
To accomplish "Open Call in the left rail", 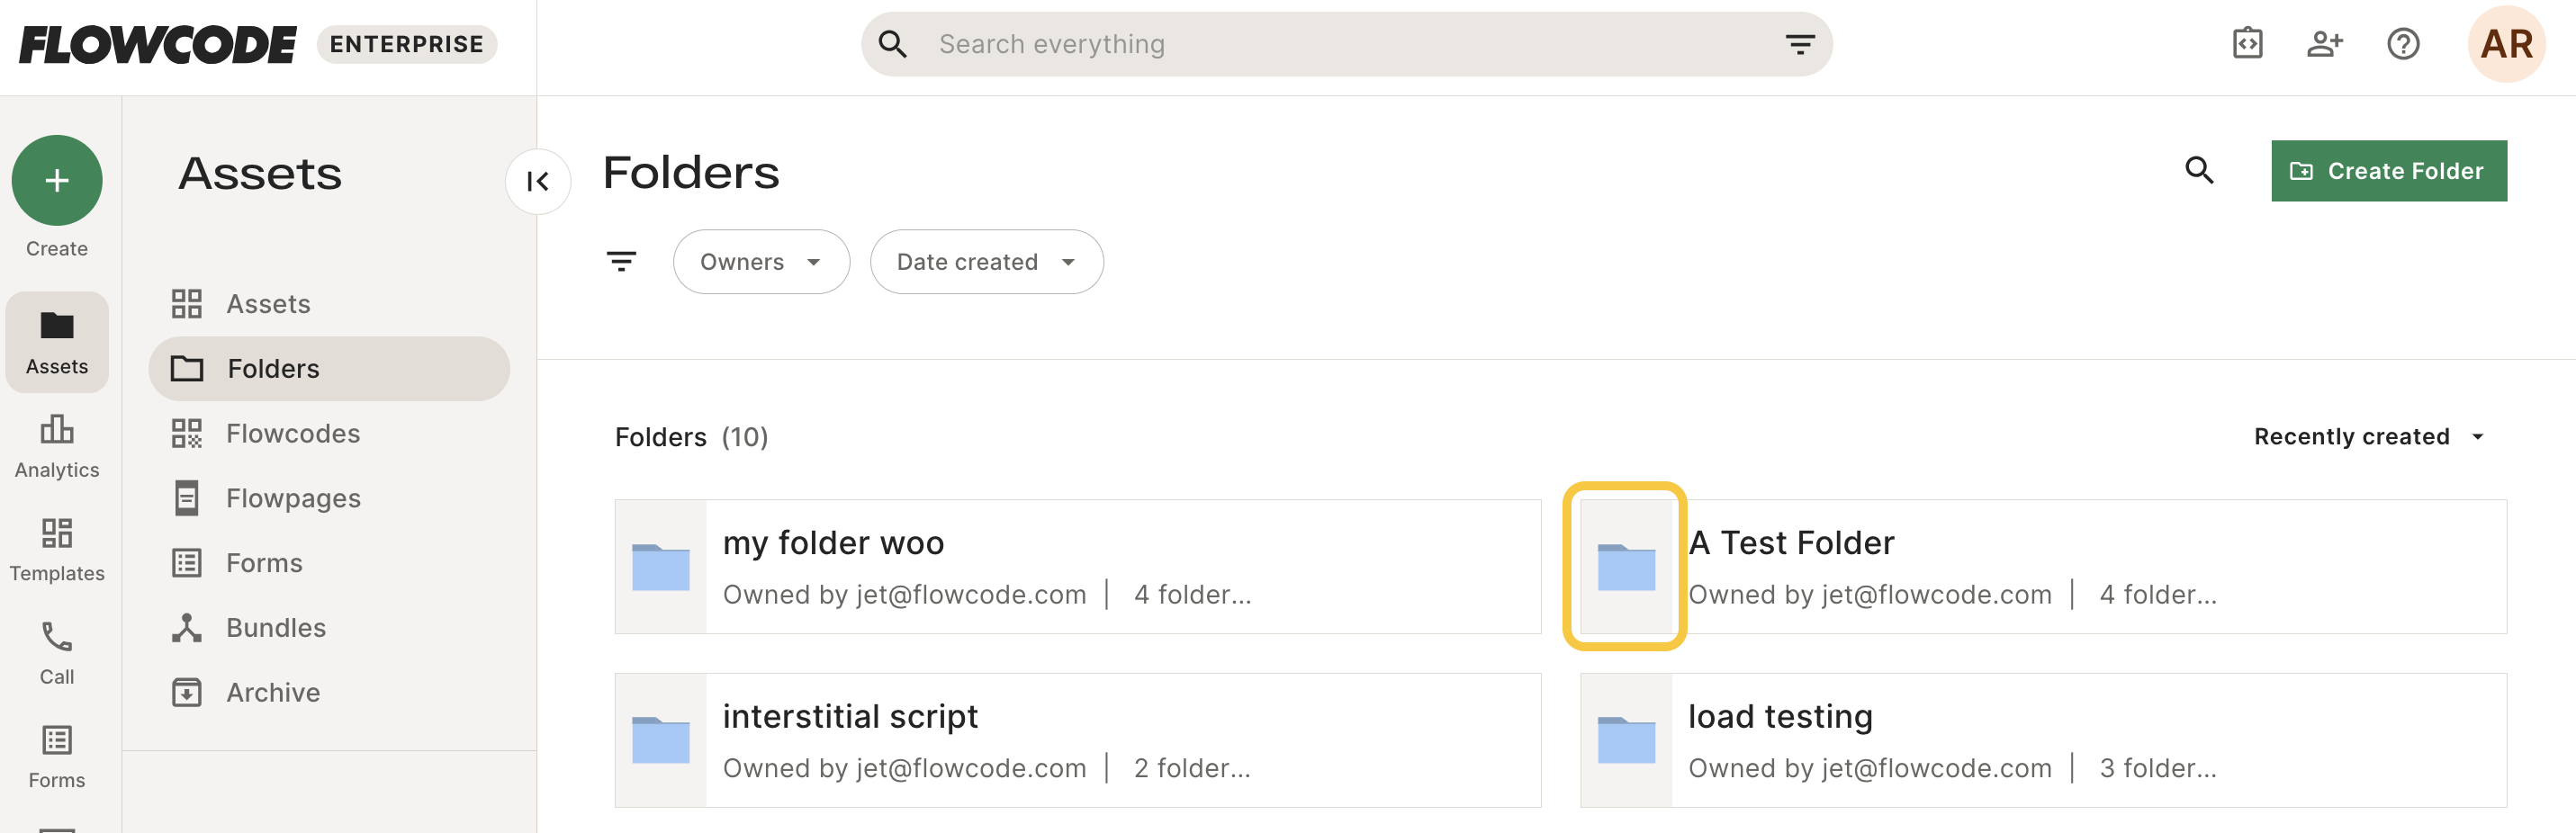I will click(x=57, y=653).
